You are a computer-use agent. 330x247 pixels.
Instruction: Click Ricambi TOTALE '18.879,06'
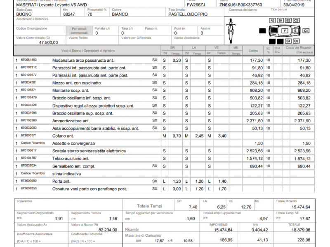click(301, 230)
